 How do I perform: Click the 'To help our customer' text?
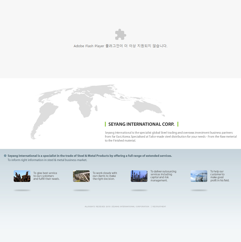tap(220, 176)
